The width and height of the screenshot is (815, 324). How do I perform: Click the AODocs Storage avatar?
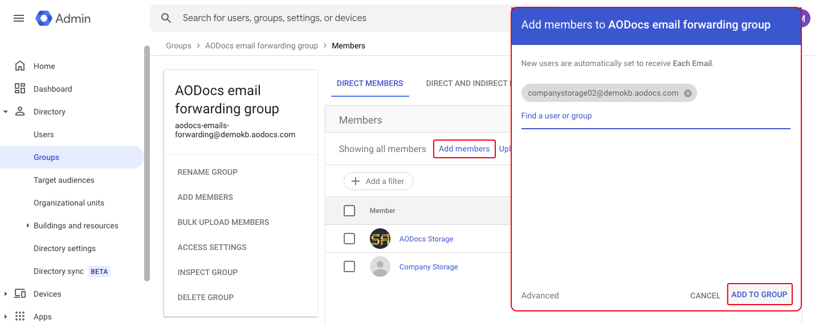pyautogui.click(x=380, y=239)
